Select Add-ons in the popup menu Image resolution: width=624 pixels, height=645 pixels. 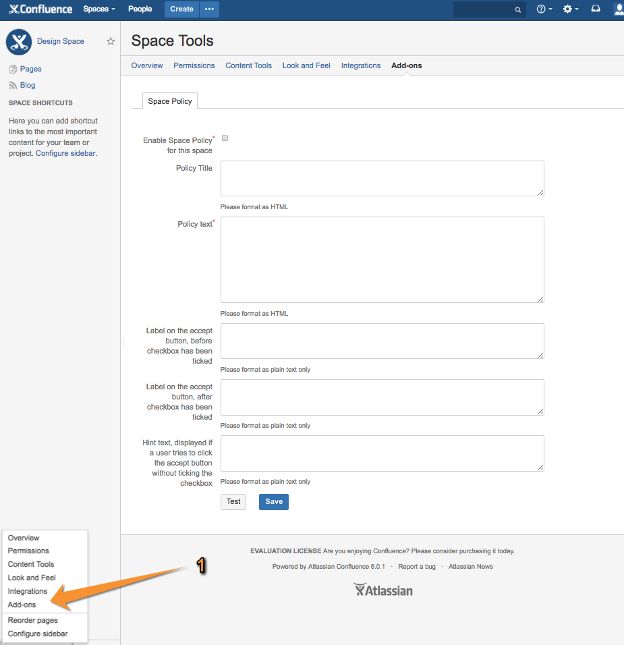22,605
